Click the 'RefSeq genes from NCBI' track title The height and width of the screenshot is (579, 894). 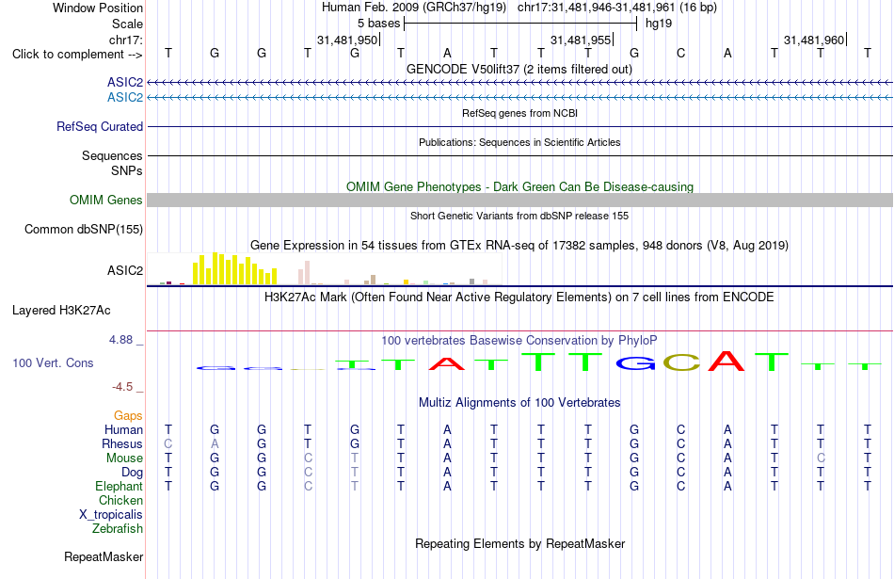point(519,113)
